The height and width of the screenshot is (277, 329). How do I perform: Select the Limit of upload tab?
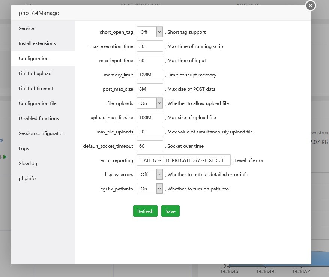click(x=35, y=73)
